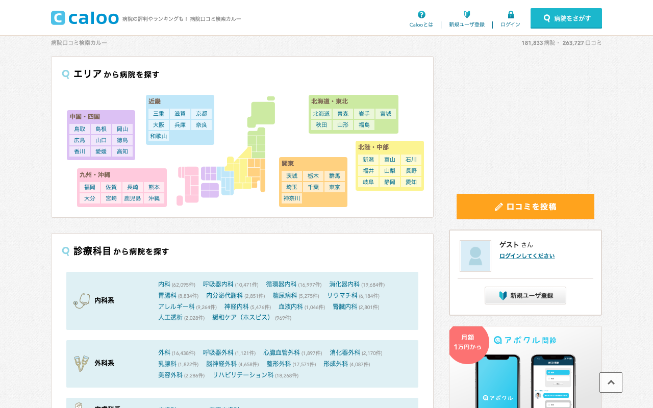
Task: Select 愛知 in 北陸・中部
Action: pos(411,182)
